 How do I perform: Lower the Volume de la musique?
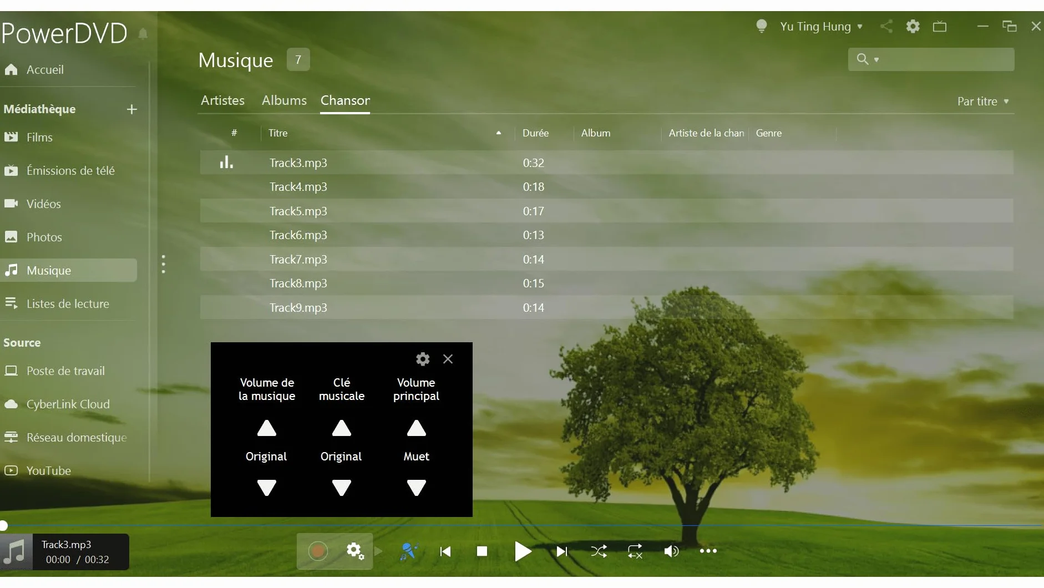point(267,488)
